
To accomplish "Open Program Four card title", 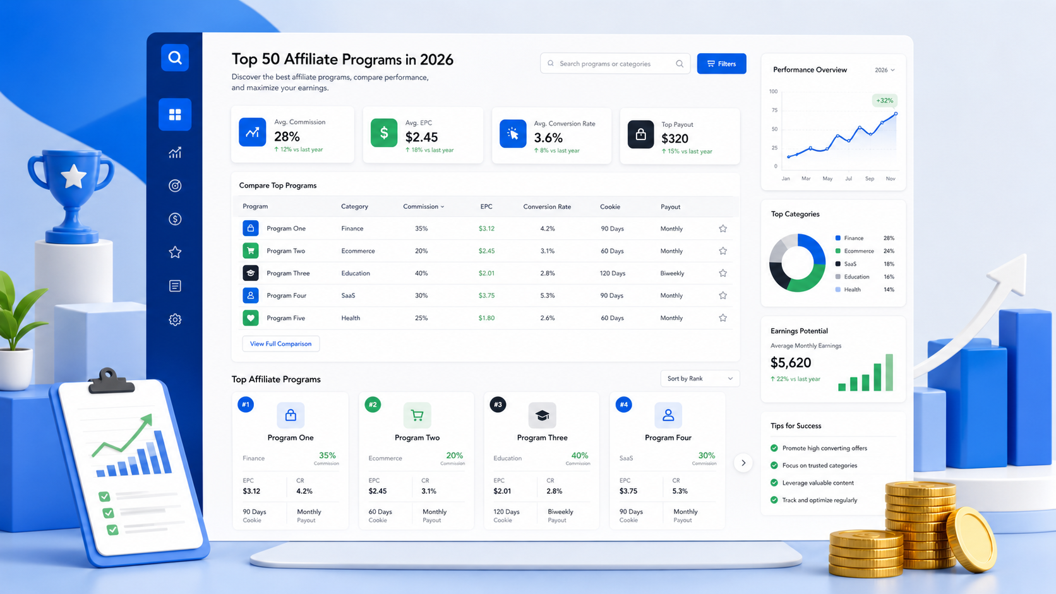I will (668, 437).
